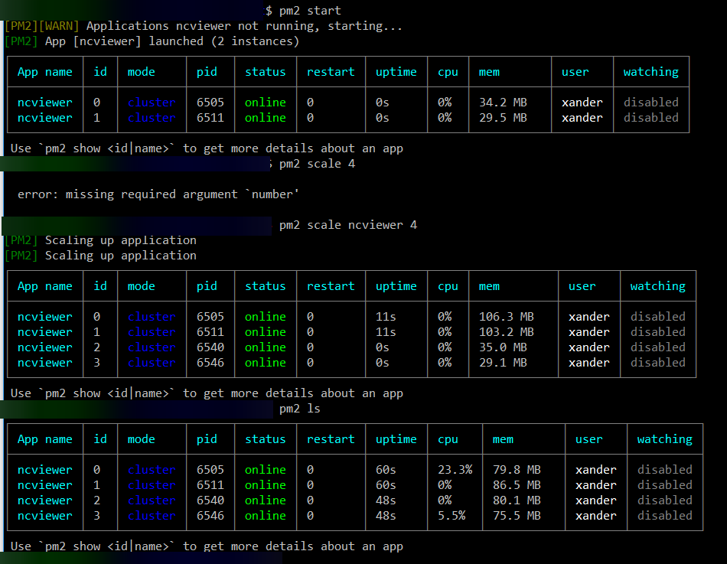727x564 pixels.
Task: Click the 60s uptime in the 79.8 MB row
Action: [386, 470]
